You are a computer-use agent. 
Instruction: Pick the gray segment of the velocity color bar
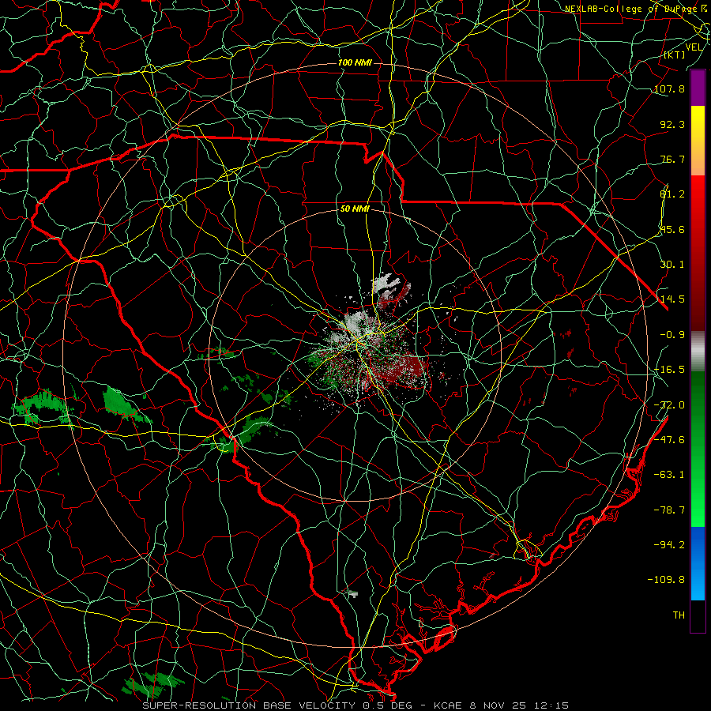coord(698,352)
